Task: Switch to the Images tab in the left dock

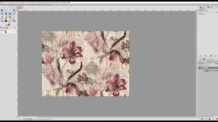Action: 6,28
